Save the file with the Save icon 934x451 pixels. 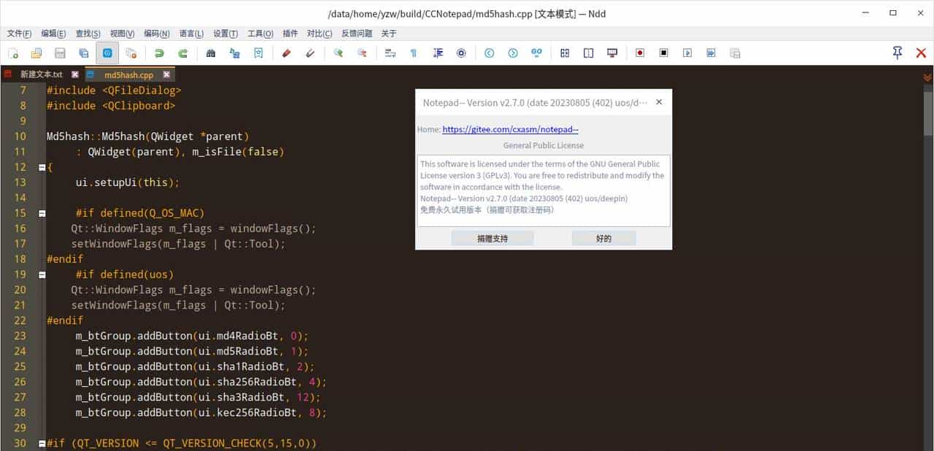pos(60,53)
